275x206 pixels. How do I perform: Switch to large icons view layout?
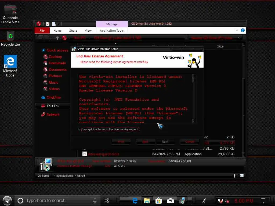pos(242,176)
